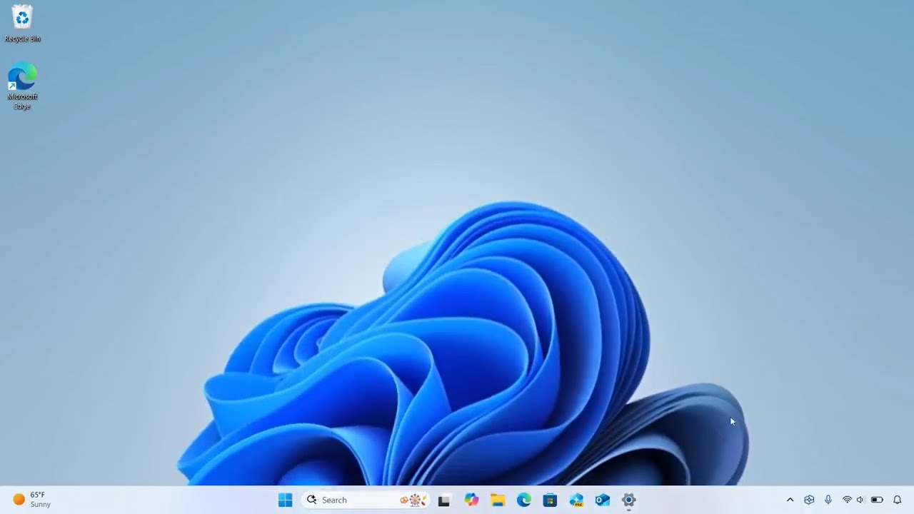914x514 pixels.
Task: Open the notification center bell
Action: [x=898, y=500]
